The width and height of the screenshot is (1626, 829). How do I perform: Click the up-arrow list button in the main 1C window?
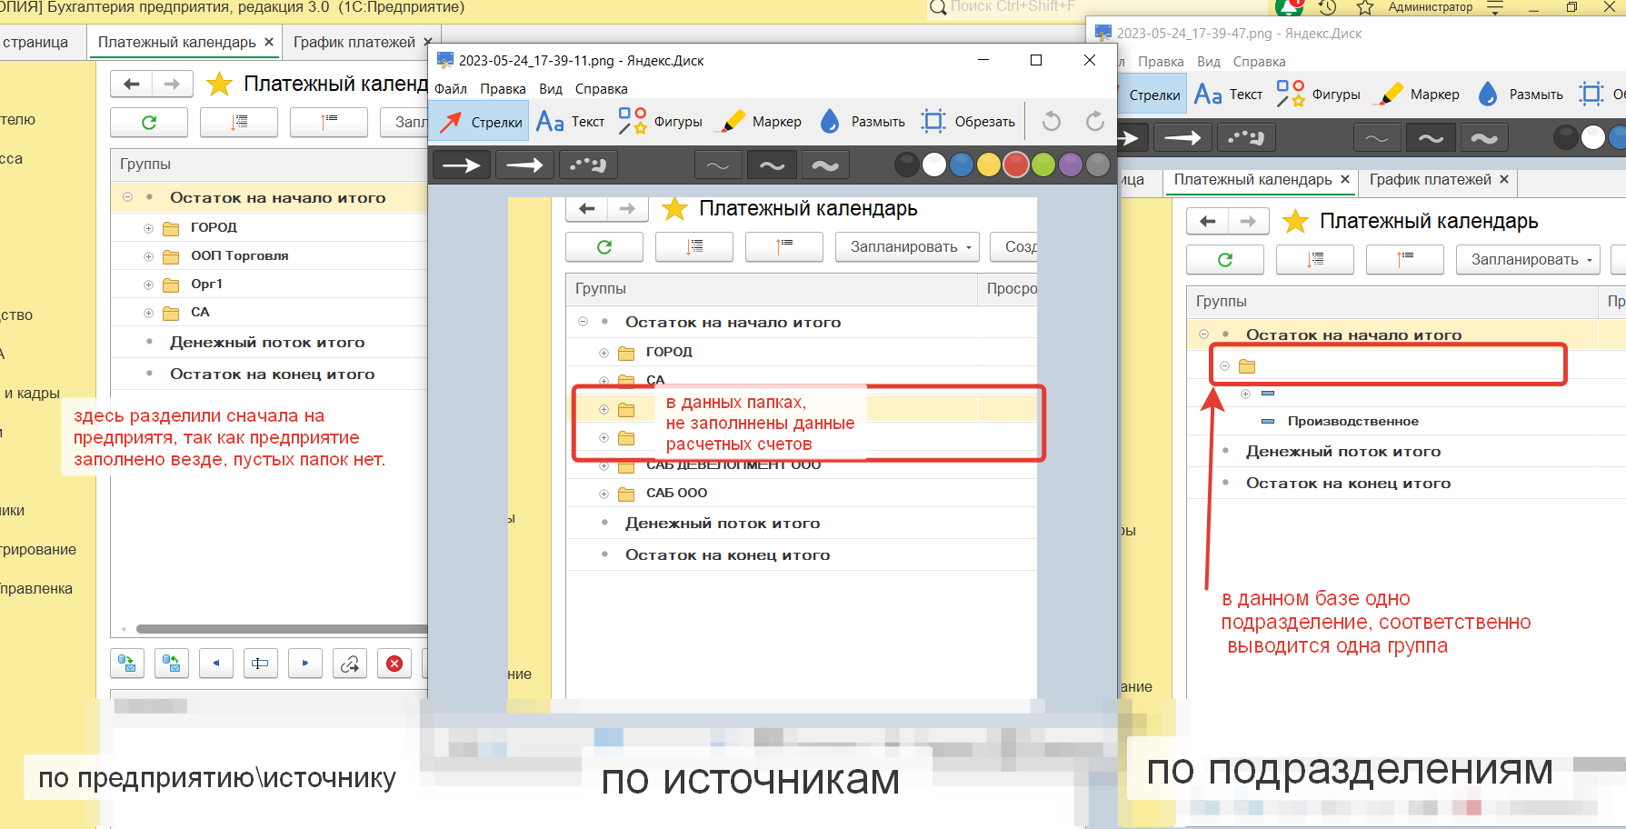[x=329, y=122]
